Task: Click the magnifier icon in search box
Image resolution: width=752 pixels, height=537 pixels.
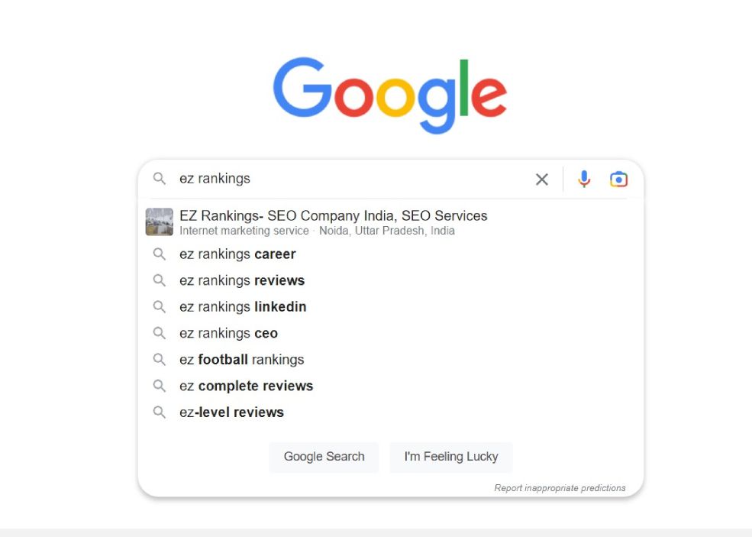Action: click(x=160, y=179)
